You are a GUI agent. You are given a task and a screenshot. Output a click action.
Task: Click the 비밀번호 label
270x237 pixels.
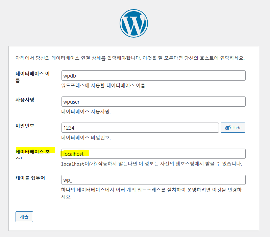pos(25,126)
